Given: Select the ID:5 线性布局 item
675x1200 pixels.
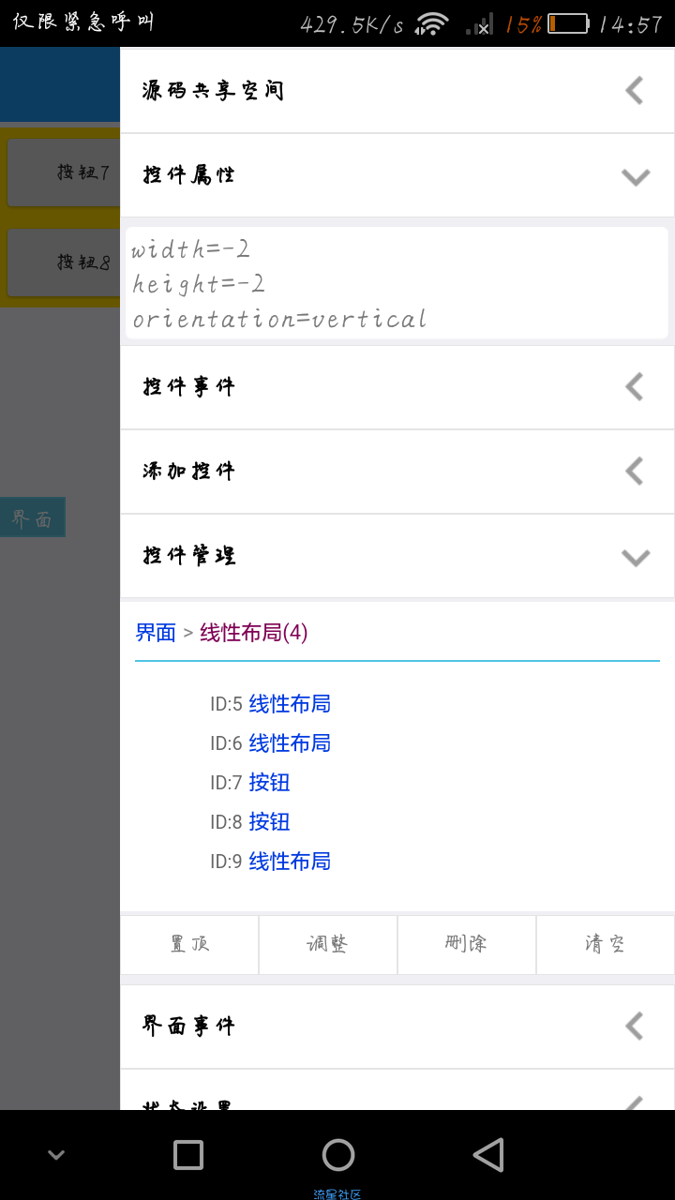Looking at the screenshot, I should point(270,704).
